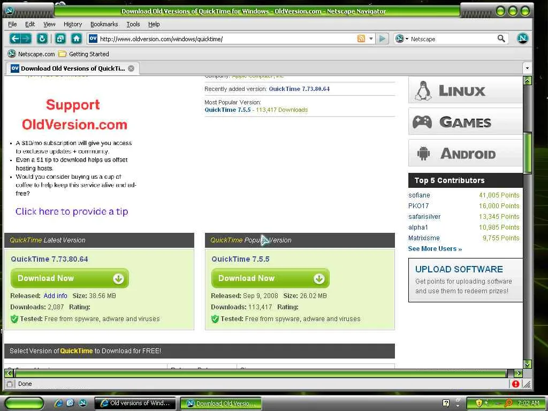Click arrow icon on QuickTime 7.5.5 download

point(319,278)
